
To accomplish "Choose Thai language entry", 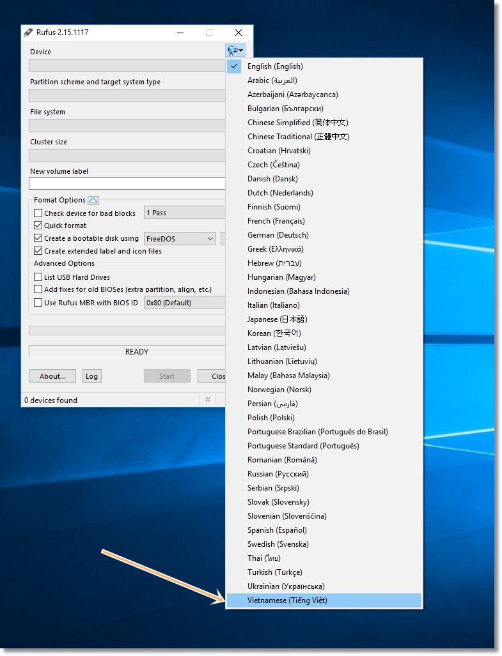I will click(324, 558).
